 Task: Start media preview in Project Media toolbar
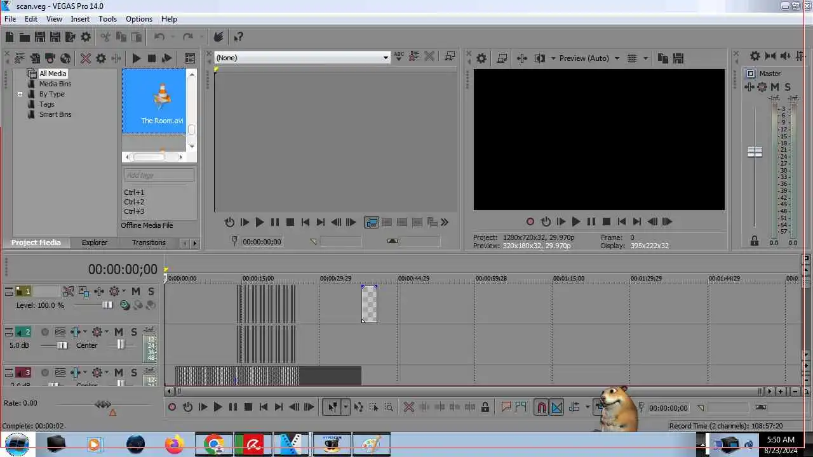pyautogui.click(x=136, y=58)
